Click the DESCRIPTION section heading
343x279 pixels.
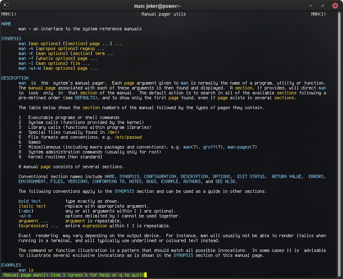click(x=15, y=78)
